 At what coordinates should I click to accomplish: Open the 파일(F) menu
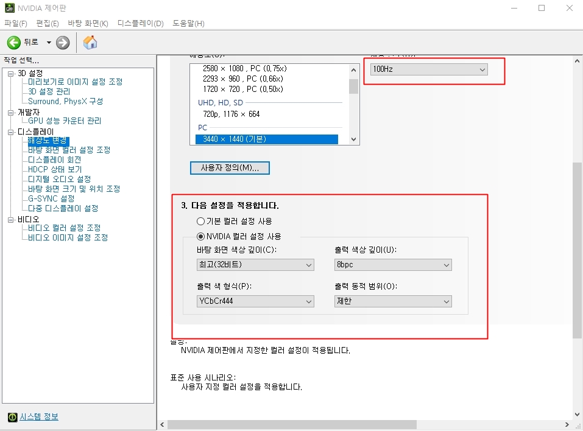[x=16, y=23]
